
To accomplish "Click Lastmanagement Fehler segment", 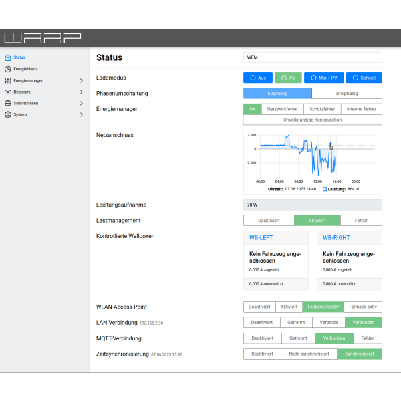I will (361, 221).
